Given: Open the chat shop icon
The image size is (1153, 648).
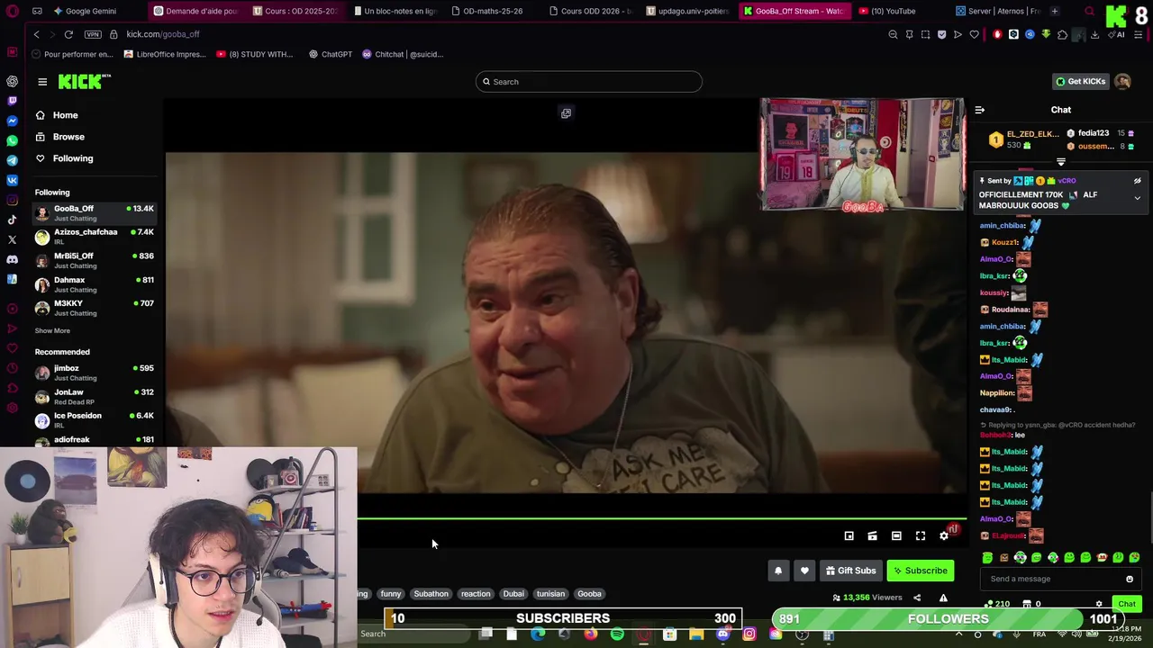Looking at the screenshot, I should pyautogui.click(x=1026, y=605).
